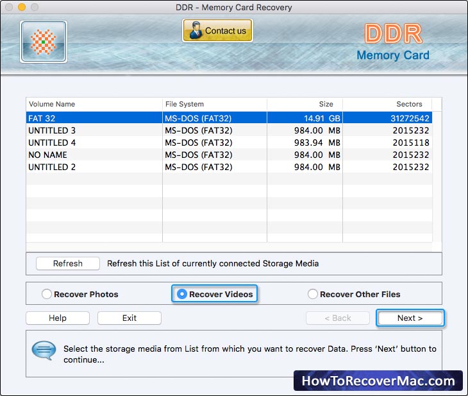This screenshot has width=468, height=396.
Task: Select the Recover Photos radio button
Action: tap(47, 294)
